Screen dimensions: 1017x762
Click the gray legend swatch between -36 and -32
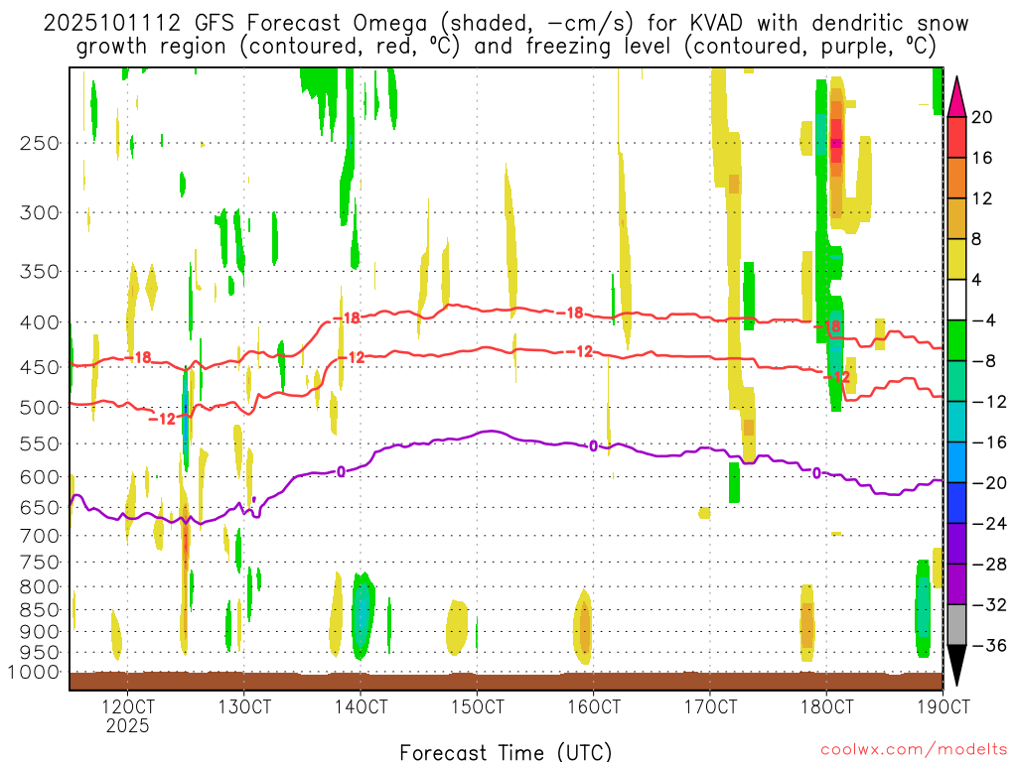[x=956, y=625]
